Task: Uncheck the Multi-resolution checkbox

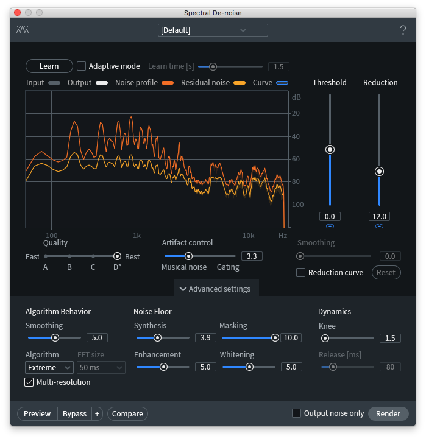Action: click(29, 382)
